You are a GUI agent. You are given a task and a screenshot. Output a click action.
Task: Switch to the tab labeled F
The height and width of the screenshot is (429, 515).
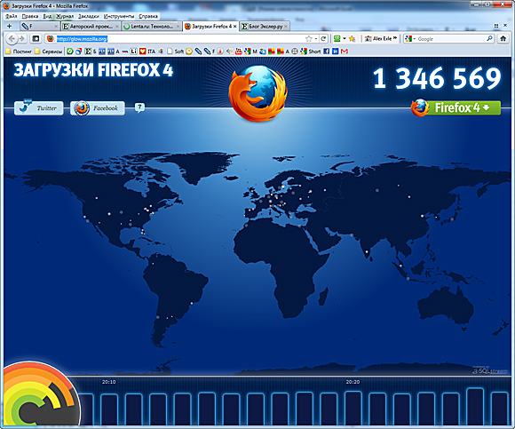pyautogui.click(x=39, y=26)
